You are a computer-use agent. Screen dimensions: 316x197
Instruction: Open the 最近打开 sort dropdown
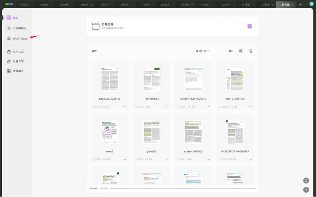[x=202, y=51]
